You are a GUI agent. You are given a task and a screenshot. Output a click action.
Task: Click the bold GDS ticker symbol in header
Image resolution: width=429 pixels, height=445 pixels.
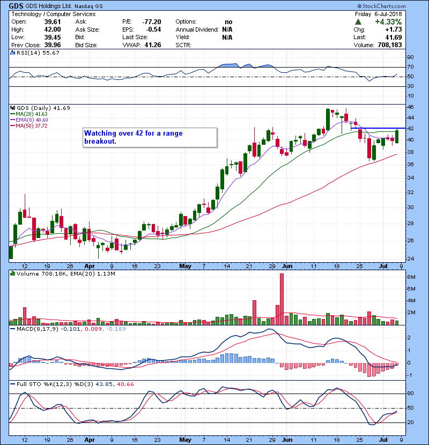(16, 6)
